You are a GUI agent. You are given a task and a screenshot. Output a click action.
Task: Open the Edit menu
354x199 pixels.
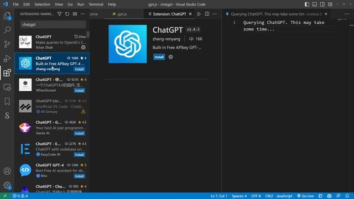pyautogui.click(x=27, y=4)
